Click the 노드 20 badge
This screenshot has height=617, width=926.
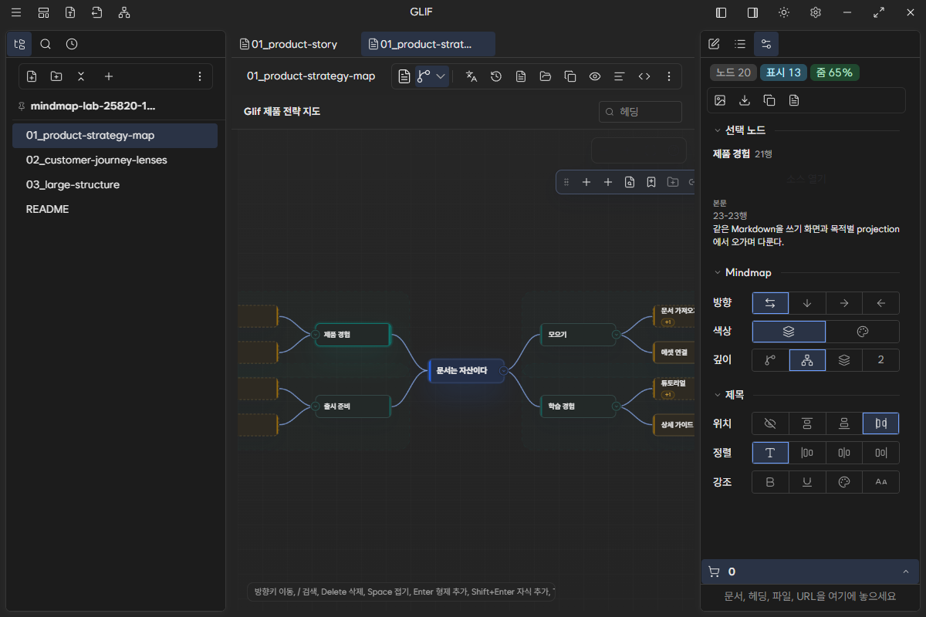tap(733, 72)
